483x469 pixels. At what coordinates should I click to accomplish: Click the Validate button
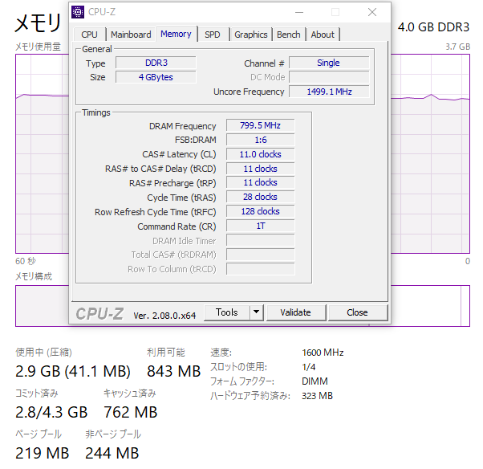296,312
